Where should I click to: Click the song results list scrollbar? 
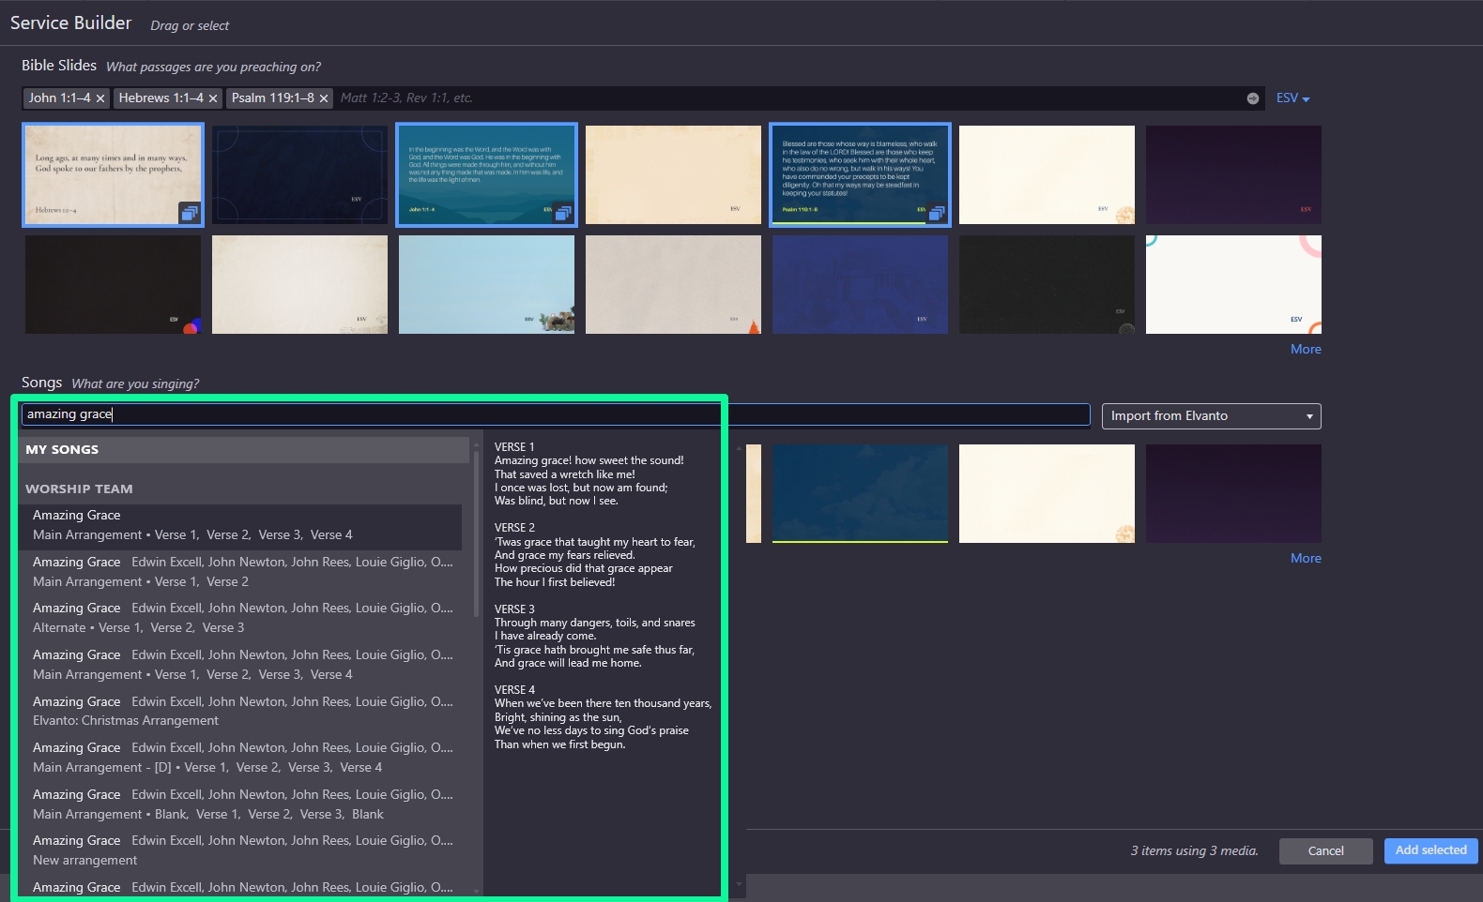click(x=476, y=533)
